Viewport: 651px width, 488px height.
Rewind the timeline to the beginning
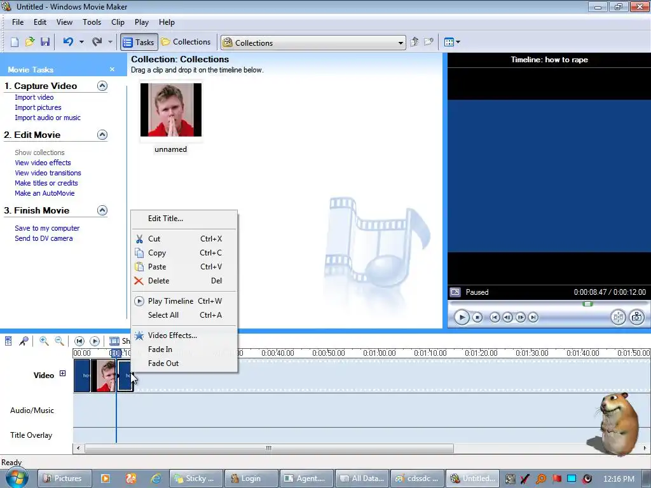(x=79, y=341)
